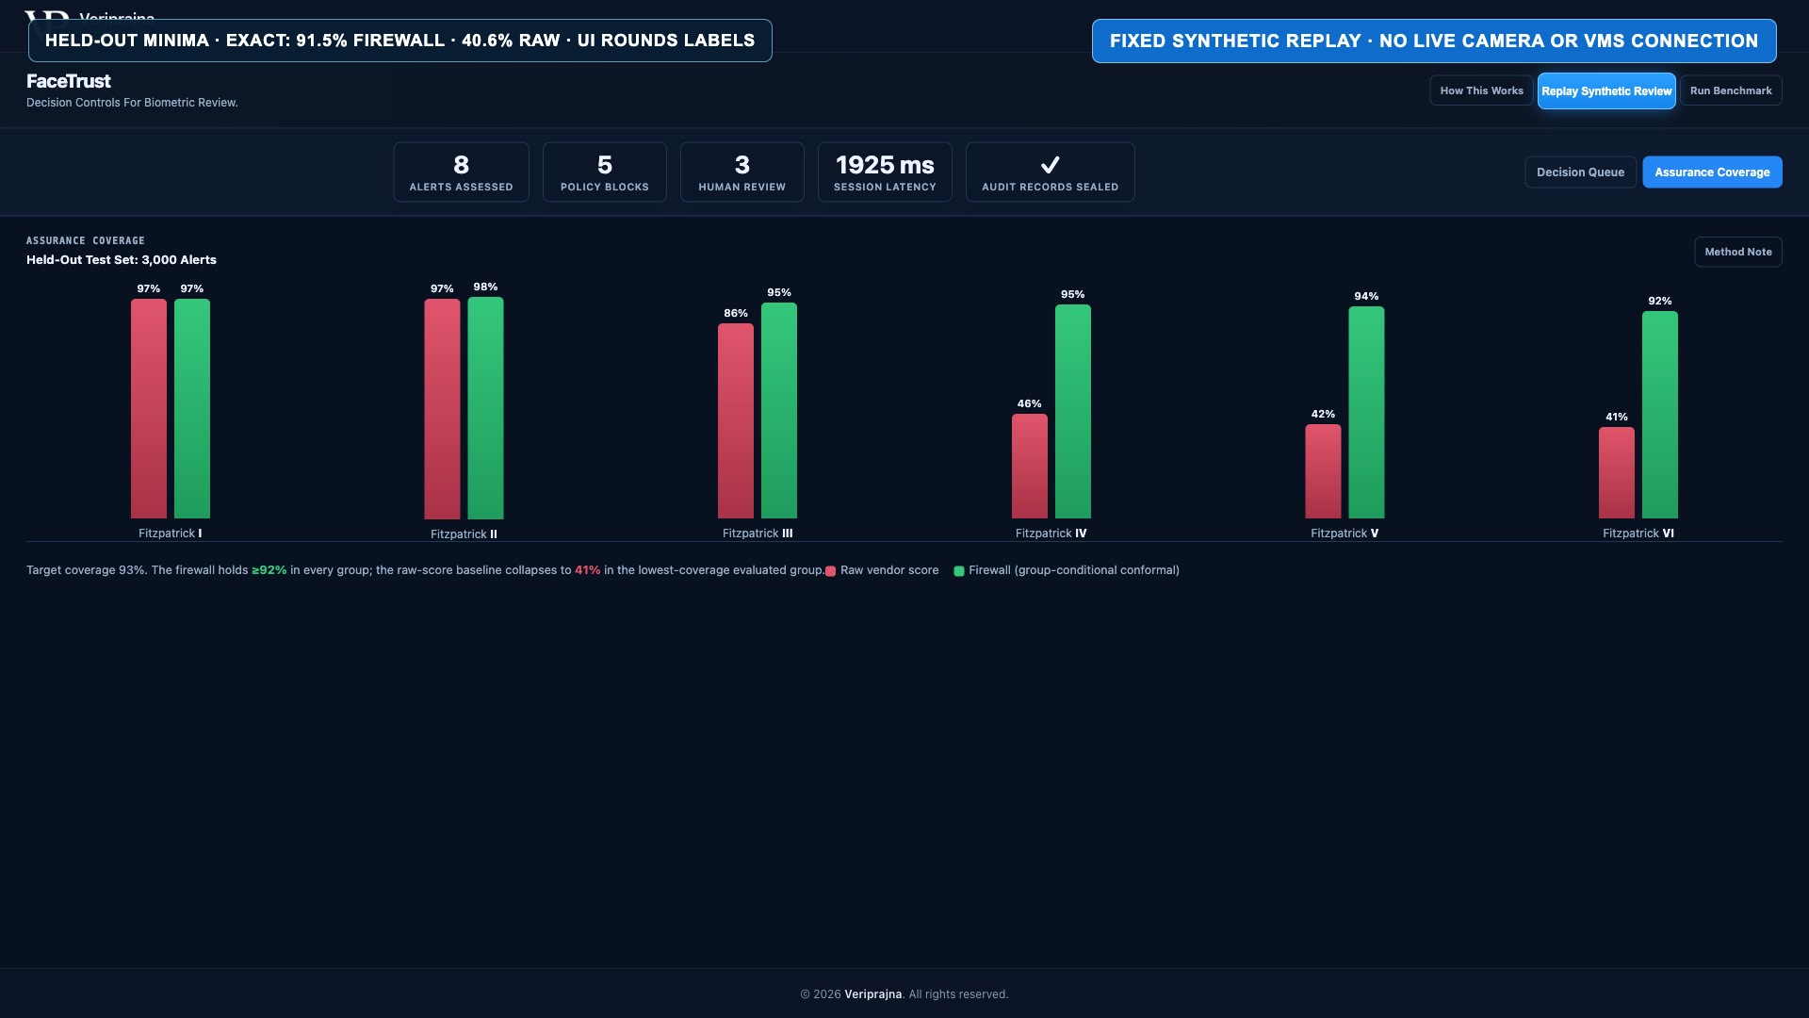Click the Held-Out Minima banner
Viewport: 1809px width, 1018px height.
399,41
